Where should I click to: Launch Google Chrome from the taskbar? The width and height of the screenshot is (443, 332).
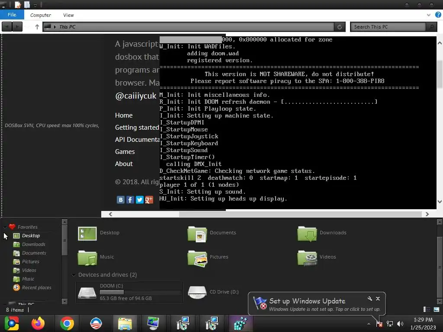click(67, 323)
